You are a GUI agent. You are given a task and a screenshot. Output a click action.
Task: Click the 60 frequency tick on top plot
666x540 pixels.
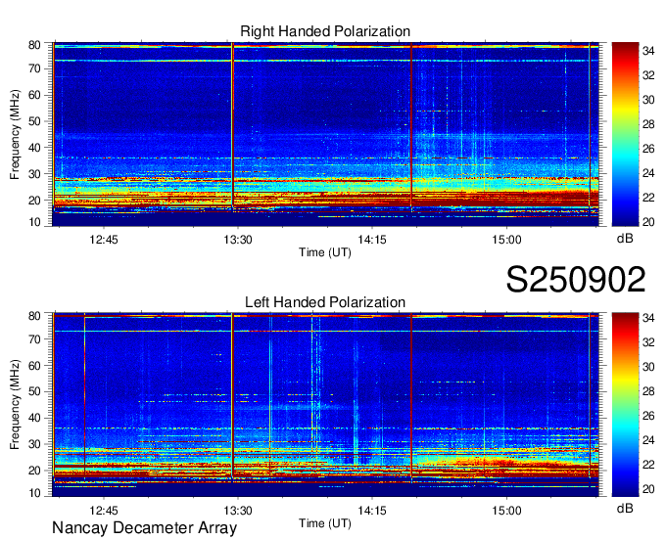(x=34, y=95)
